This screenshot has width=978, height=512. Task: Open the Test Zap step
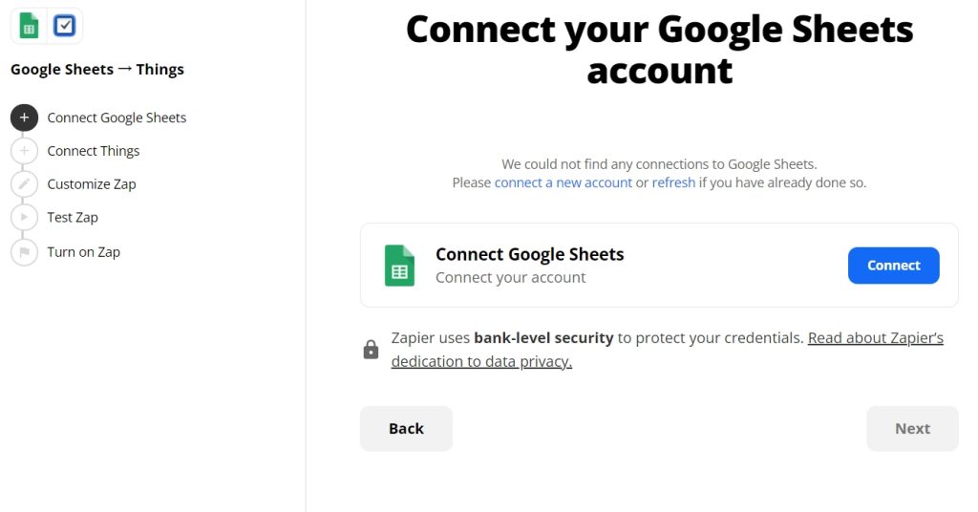coord(73,217)
